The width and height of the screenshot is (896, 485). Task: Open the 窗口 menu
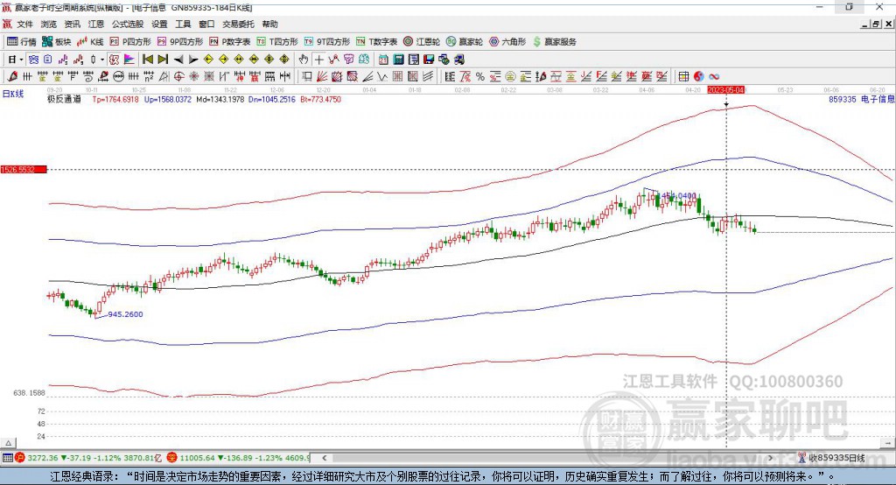click(x=206, y=24)
